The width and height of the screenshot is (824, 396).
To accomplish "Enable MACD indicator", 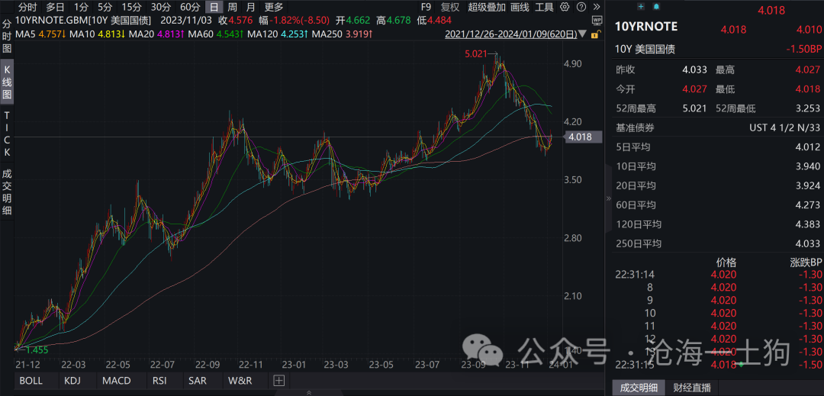I will (117, 380).
